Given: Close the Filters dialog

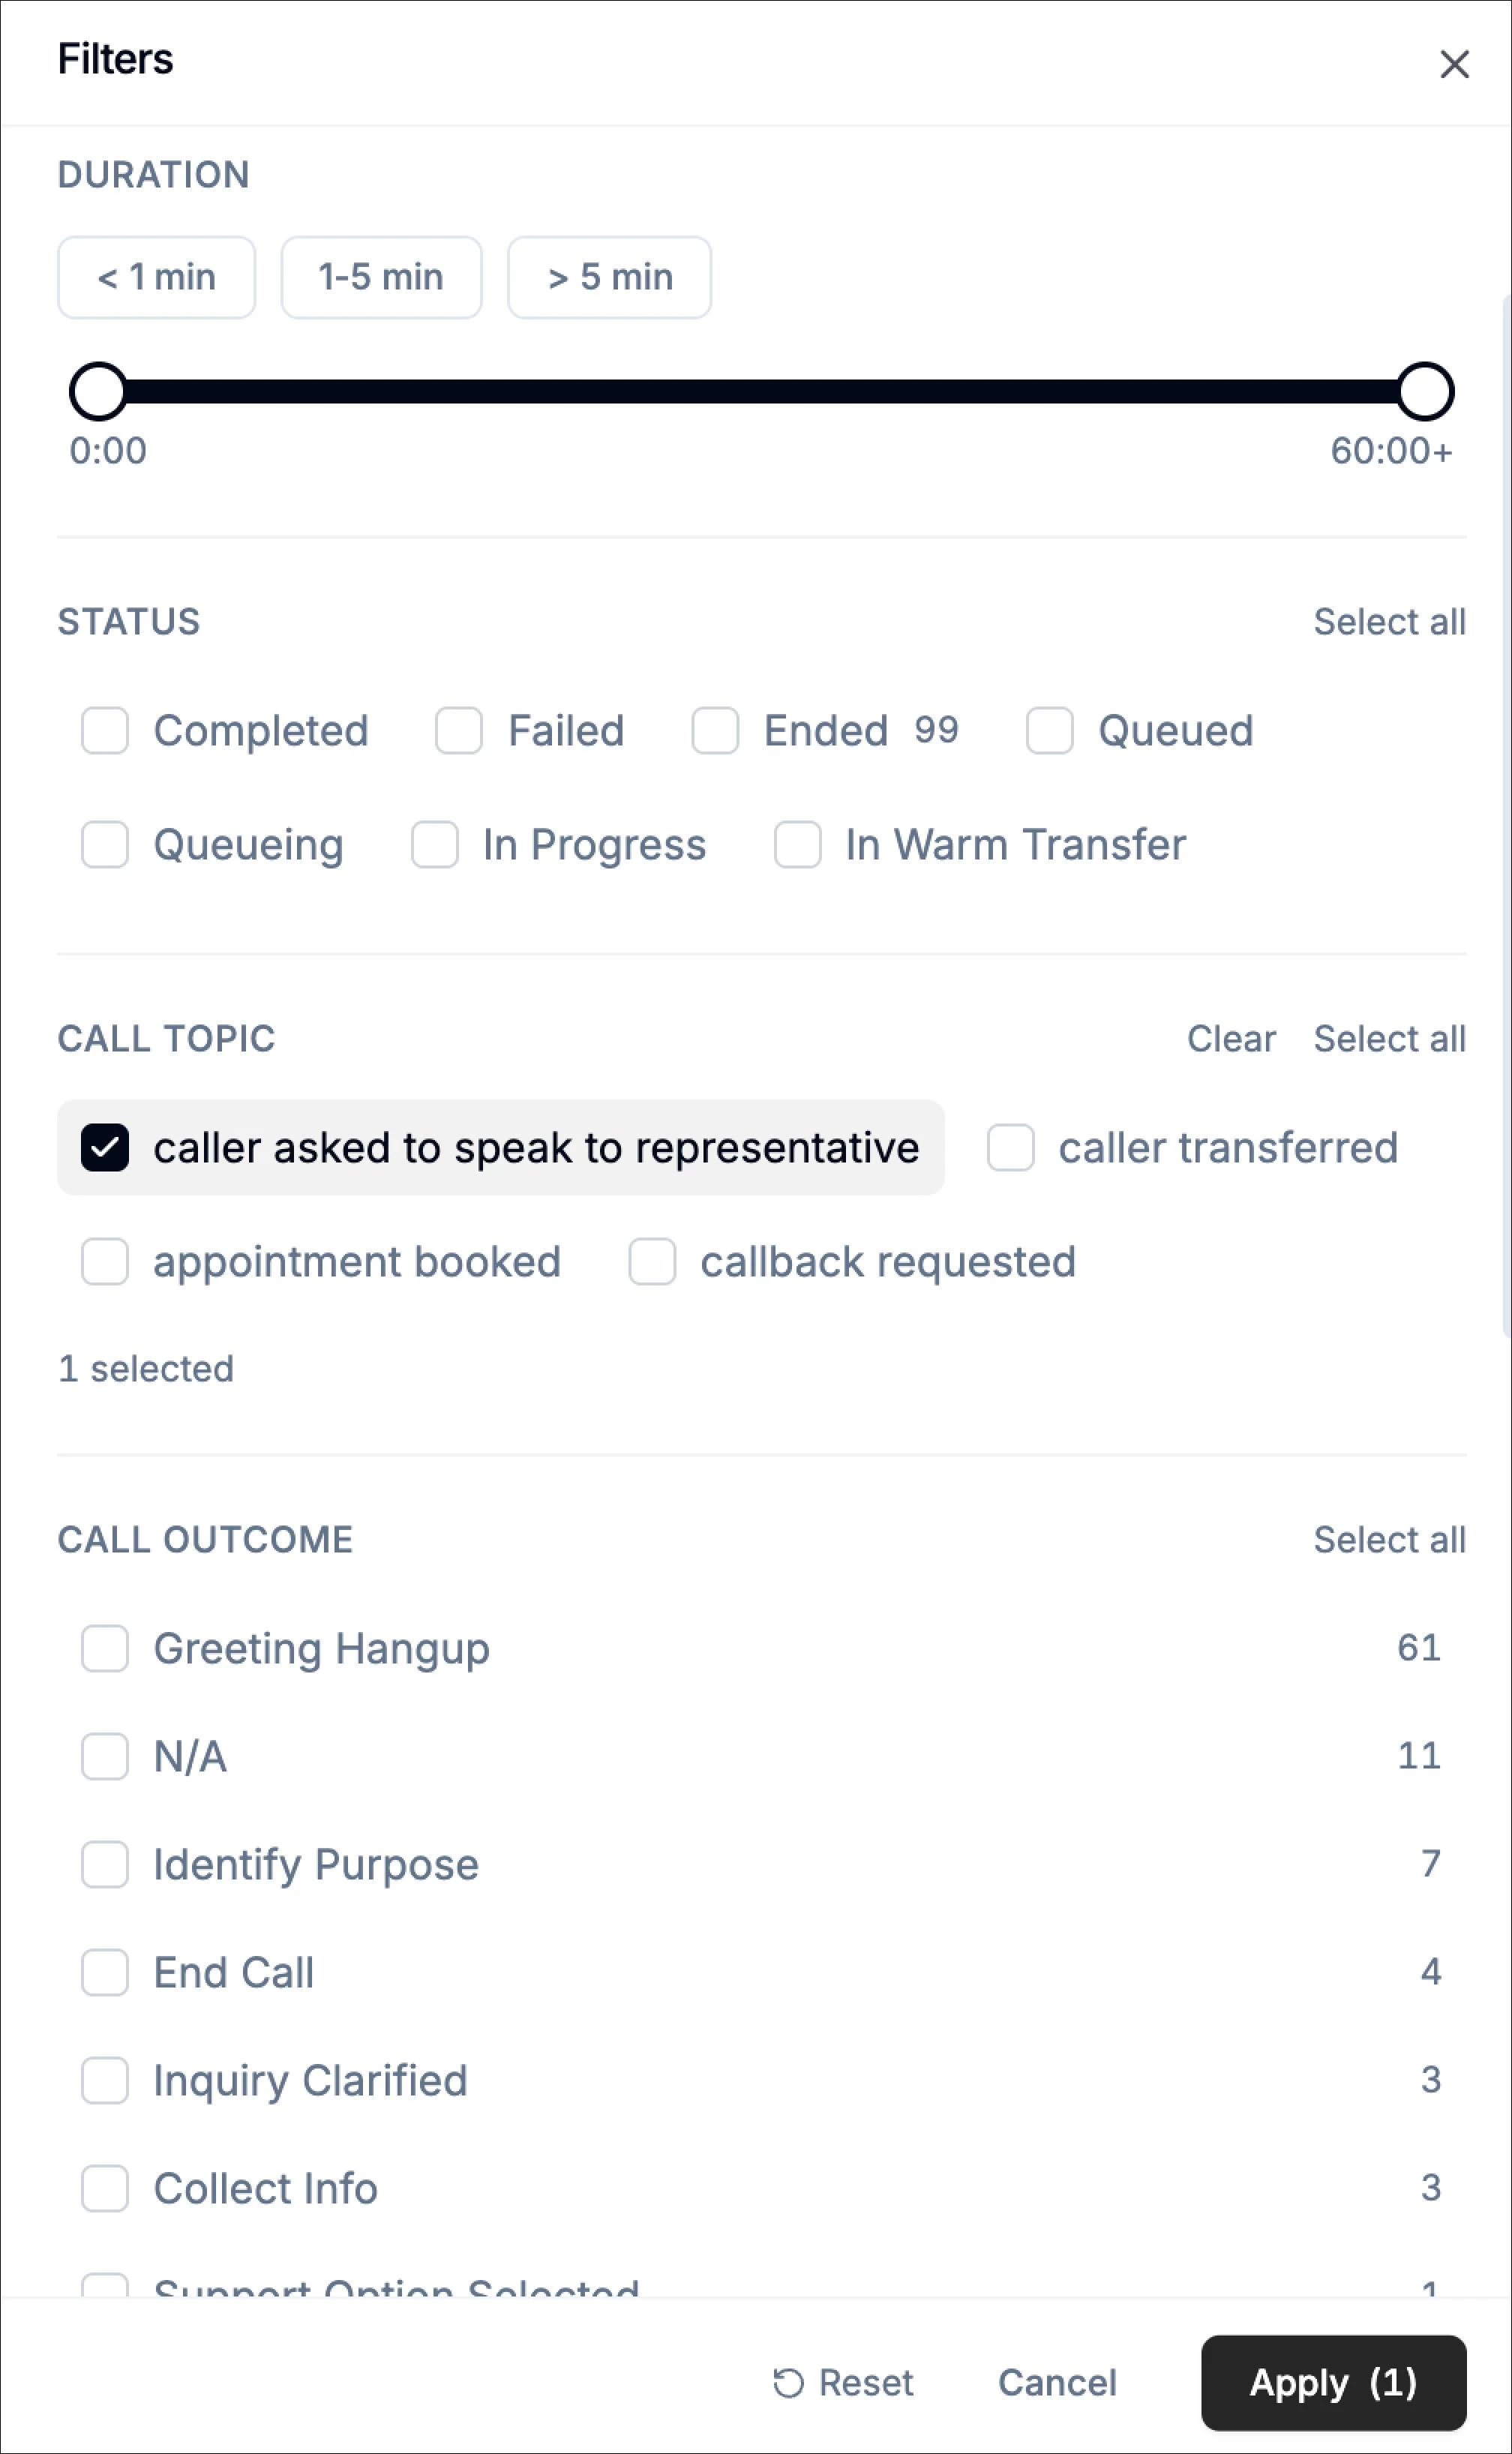Looking at the screenshot, I should coord(1453,63).
